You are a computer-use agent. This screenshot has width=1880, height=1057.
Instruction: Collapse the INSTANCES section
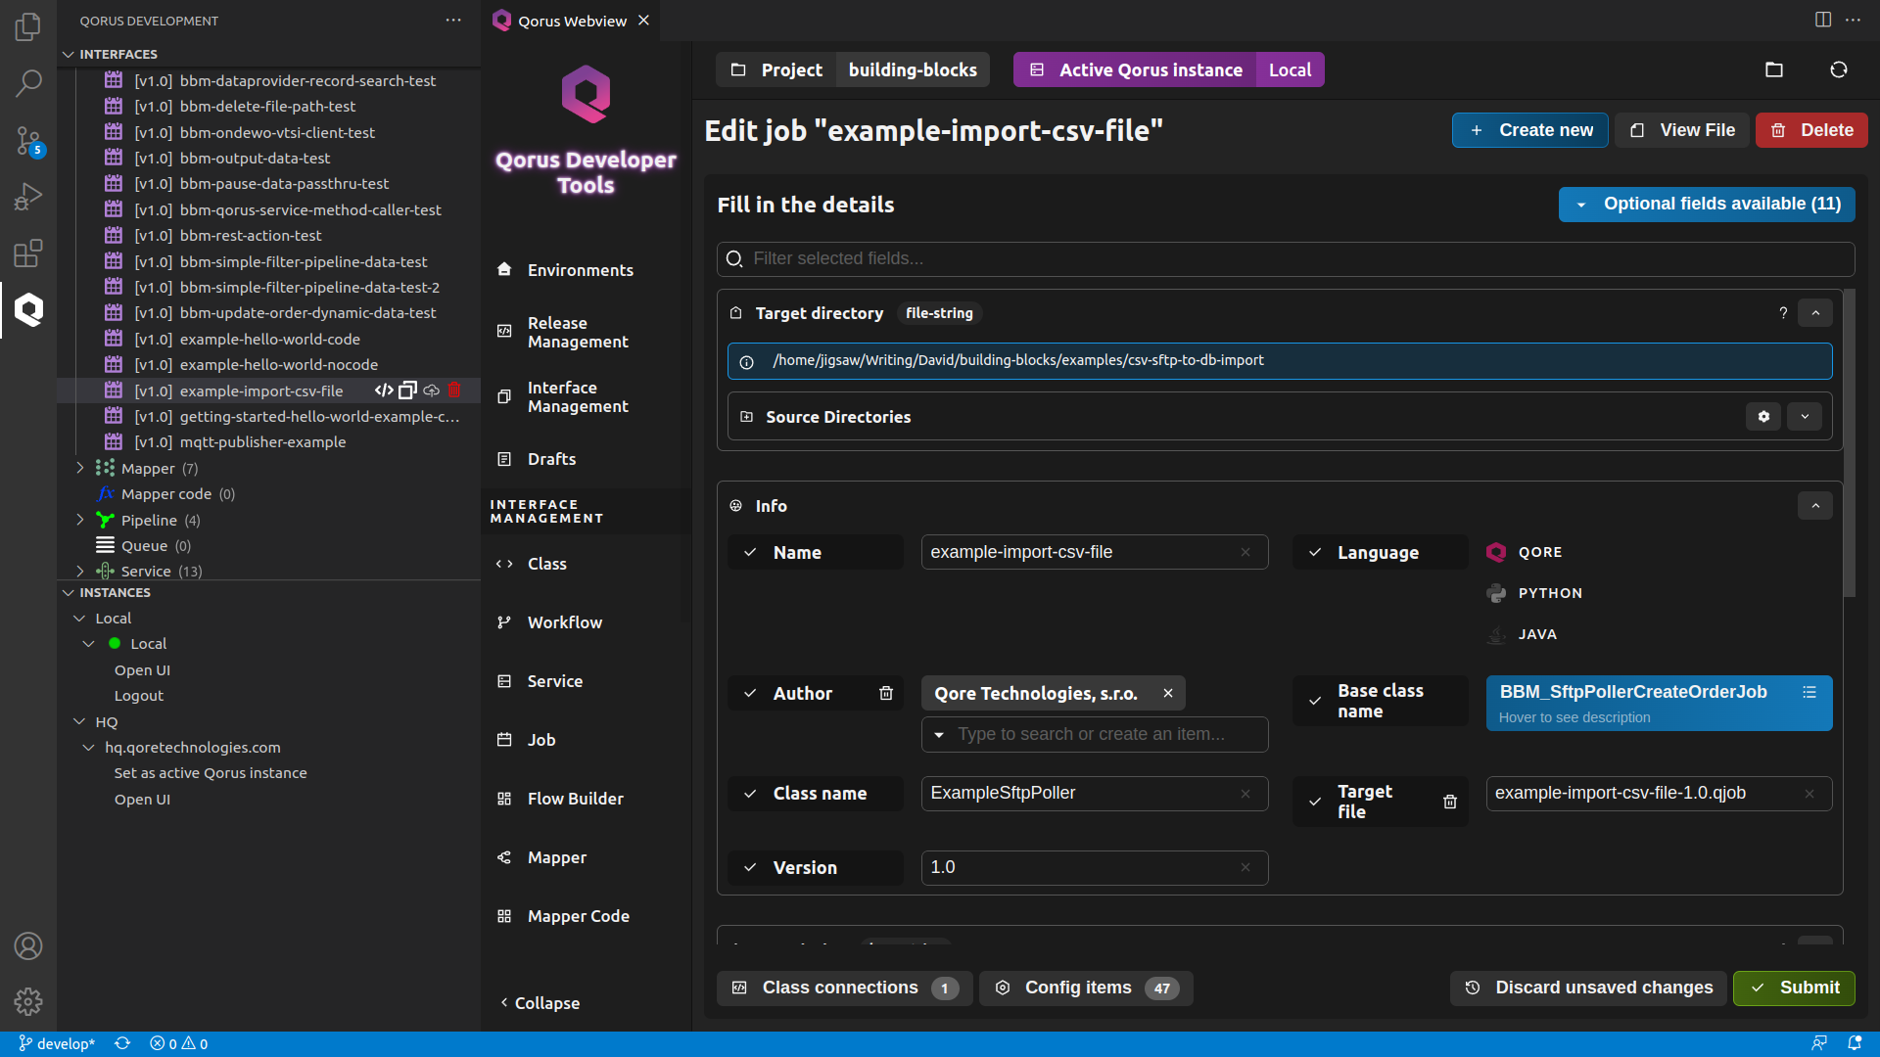(69, 592)
